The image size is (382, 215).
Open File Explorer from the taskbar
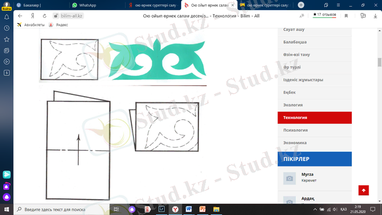(216, 209)
